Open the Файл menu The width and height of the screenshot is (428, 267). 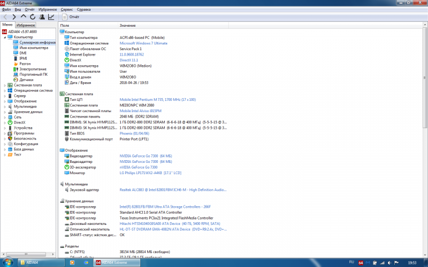(x=6, y=9)
